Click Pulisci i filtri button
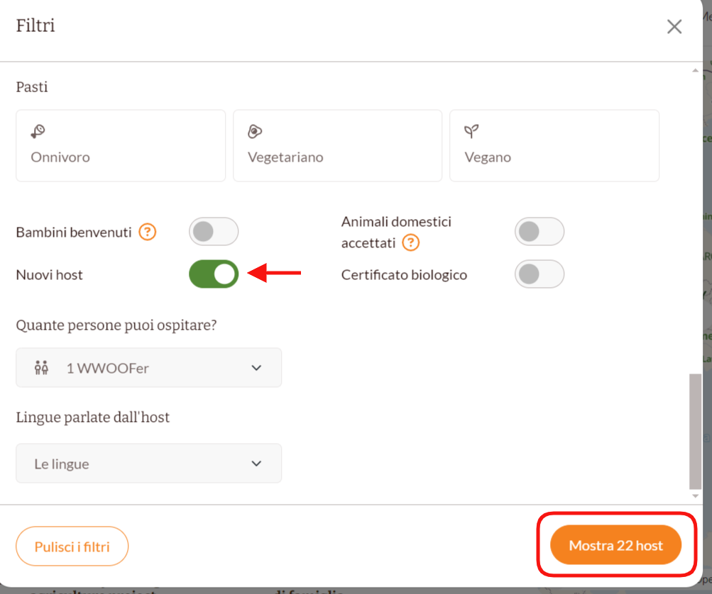The image size is (712, 594). pyautogui.click(x=72, y=546)
